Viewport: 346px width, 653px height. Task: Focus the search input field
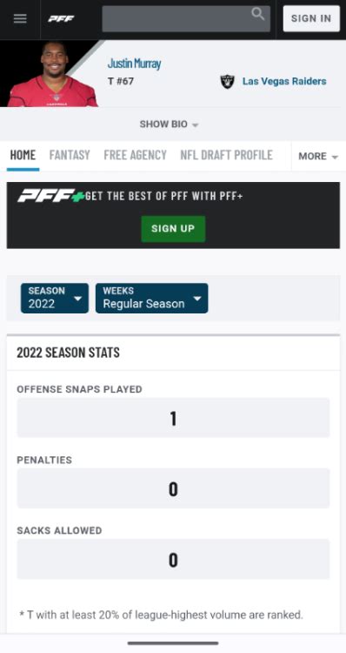(x=186, y=19)
